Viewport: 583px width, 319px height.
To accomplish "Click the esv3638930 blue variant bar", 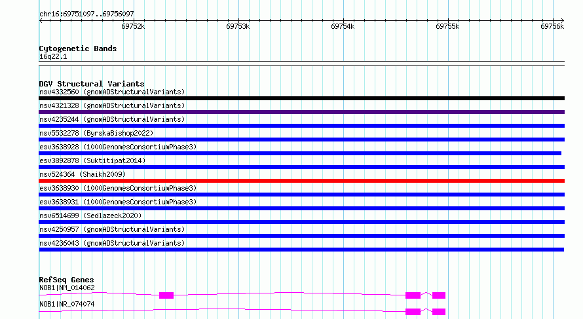I will [301, 195].
